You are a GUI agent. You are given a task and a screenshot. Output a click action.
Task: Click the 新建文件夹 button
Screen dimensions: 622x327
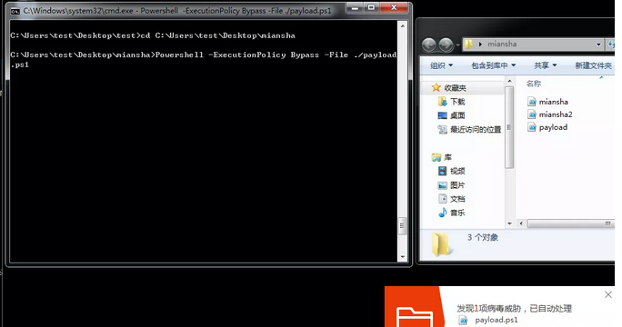(x=594, y=65)
